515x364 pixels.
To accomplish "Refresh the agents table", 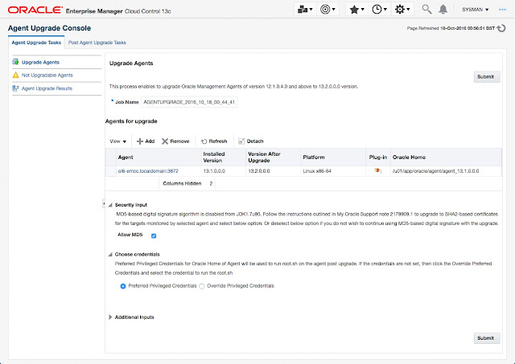I will (214, 141).
